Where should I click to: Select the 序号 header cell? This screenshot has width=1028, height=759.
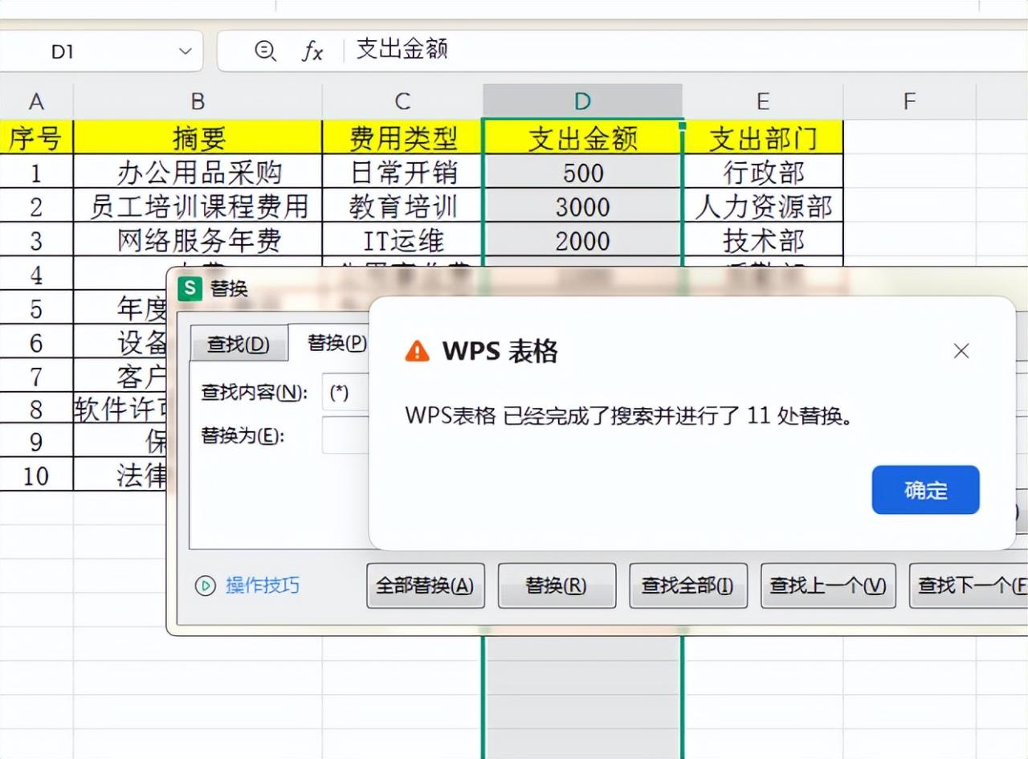coord(36,137)
